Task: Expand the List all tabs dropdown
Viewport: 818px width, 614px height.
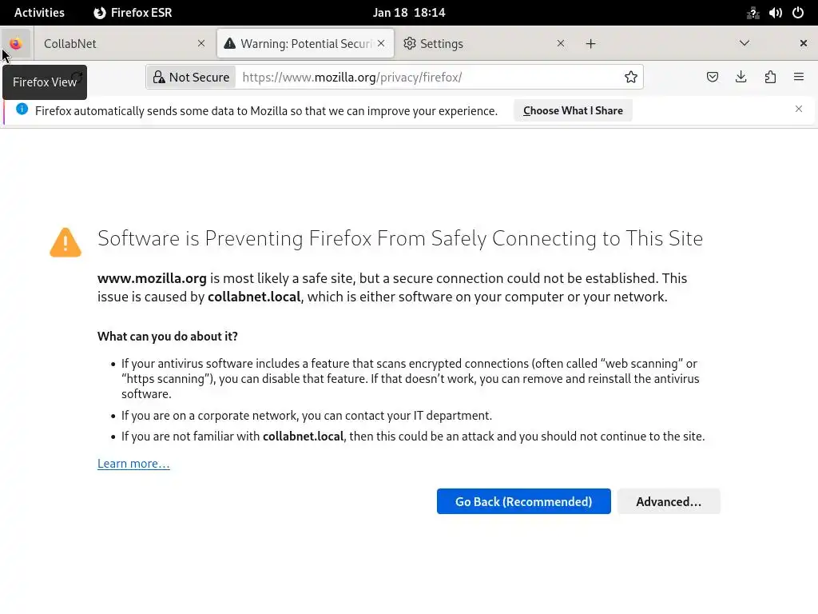Action: pos(745,43)
